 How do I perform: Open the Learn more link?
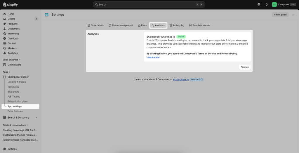coord(153,57)
